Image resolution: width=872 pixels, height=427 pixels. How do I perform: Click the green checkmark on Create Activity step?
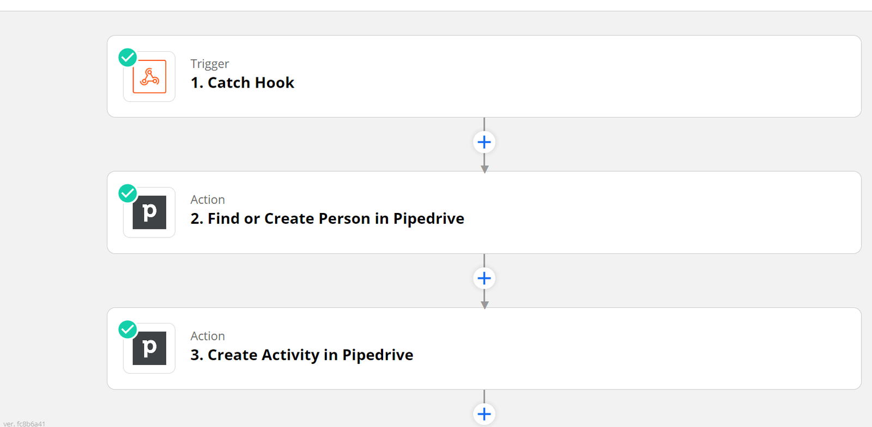click(128, 330)
